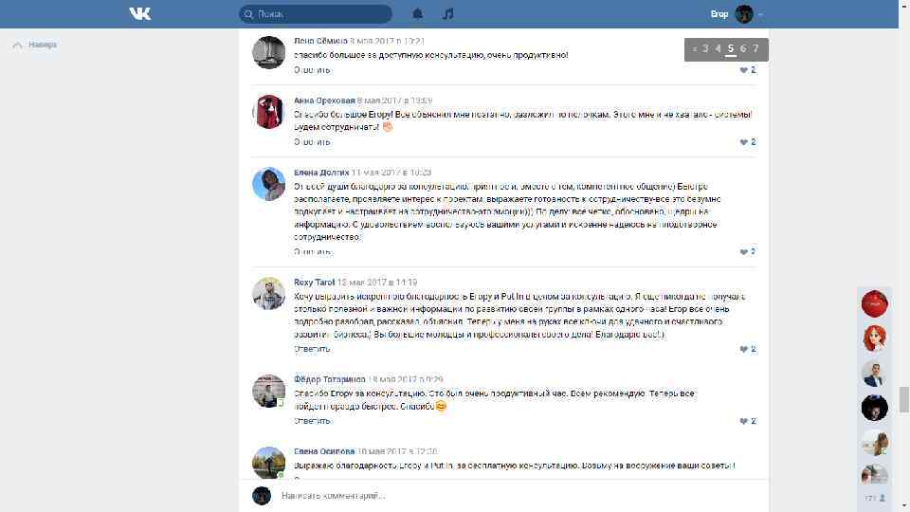Viewport: 910px width, 512px height.
Task: Expand the Егор profile dropdown arrow
Action: click(760, 14)
